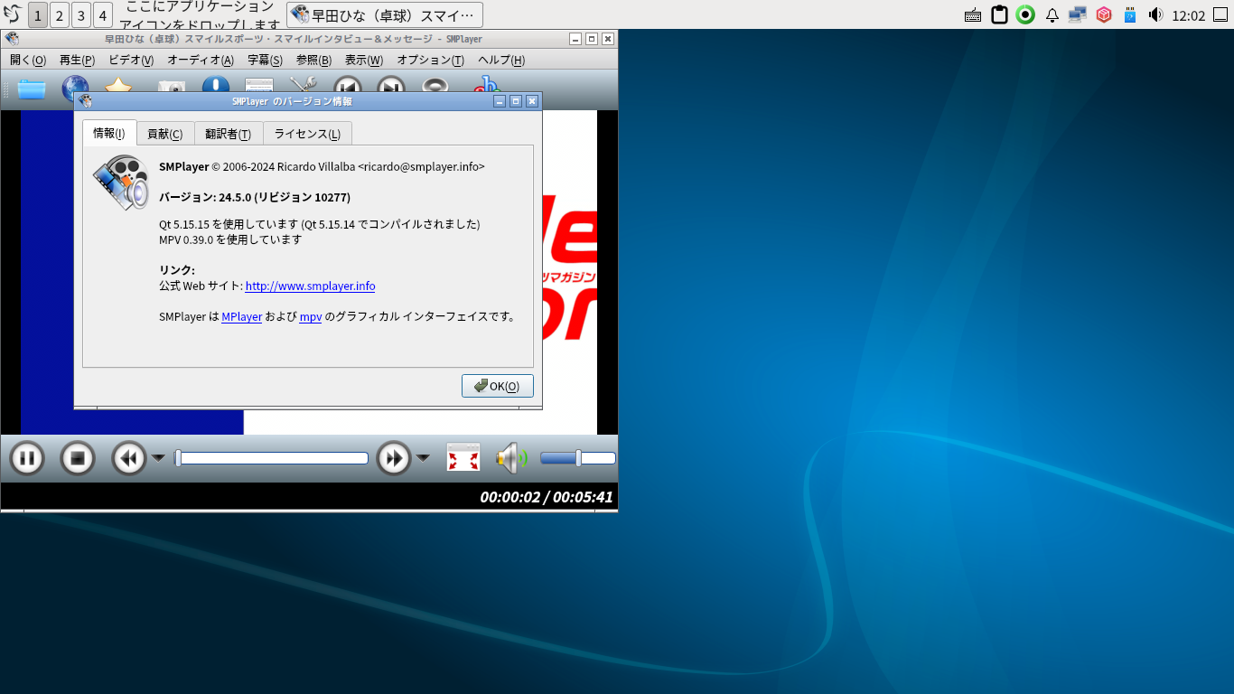Image resolution: width=1234 pixels, height=694 pixels.
Task: Click the OK(O) button in the about dialog
Action: 498,386
